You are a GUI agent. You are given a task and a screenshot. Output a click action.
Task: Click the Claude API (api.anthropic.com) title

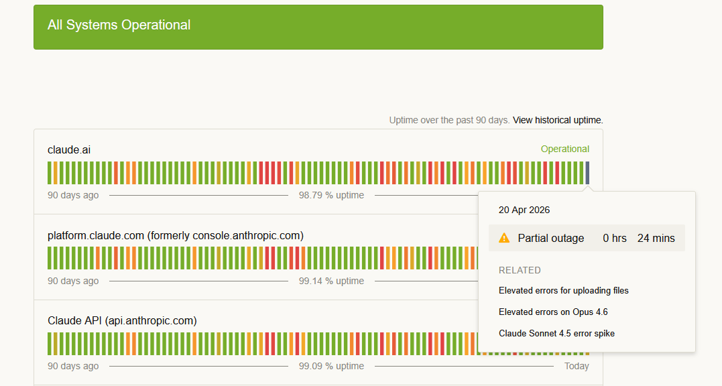click(122, 320)
